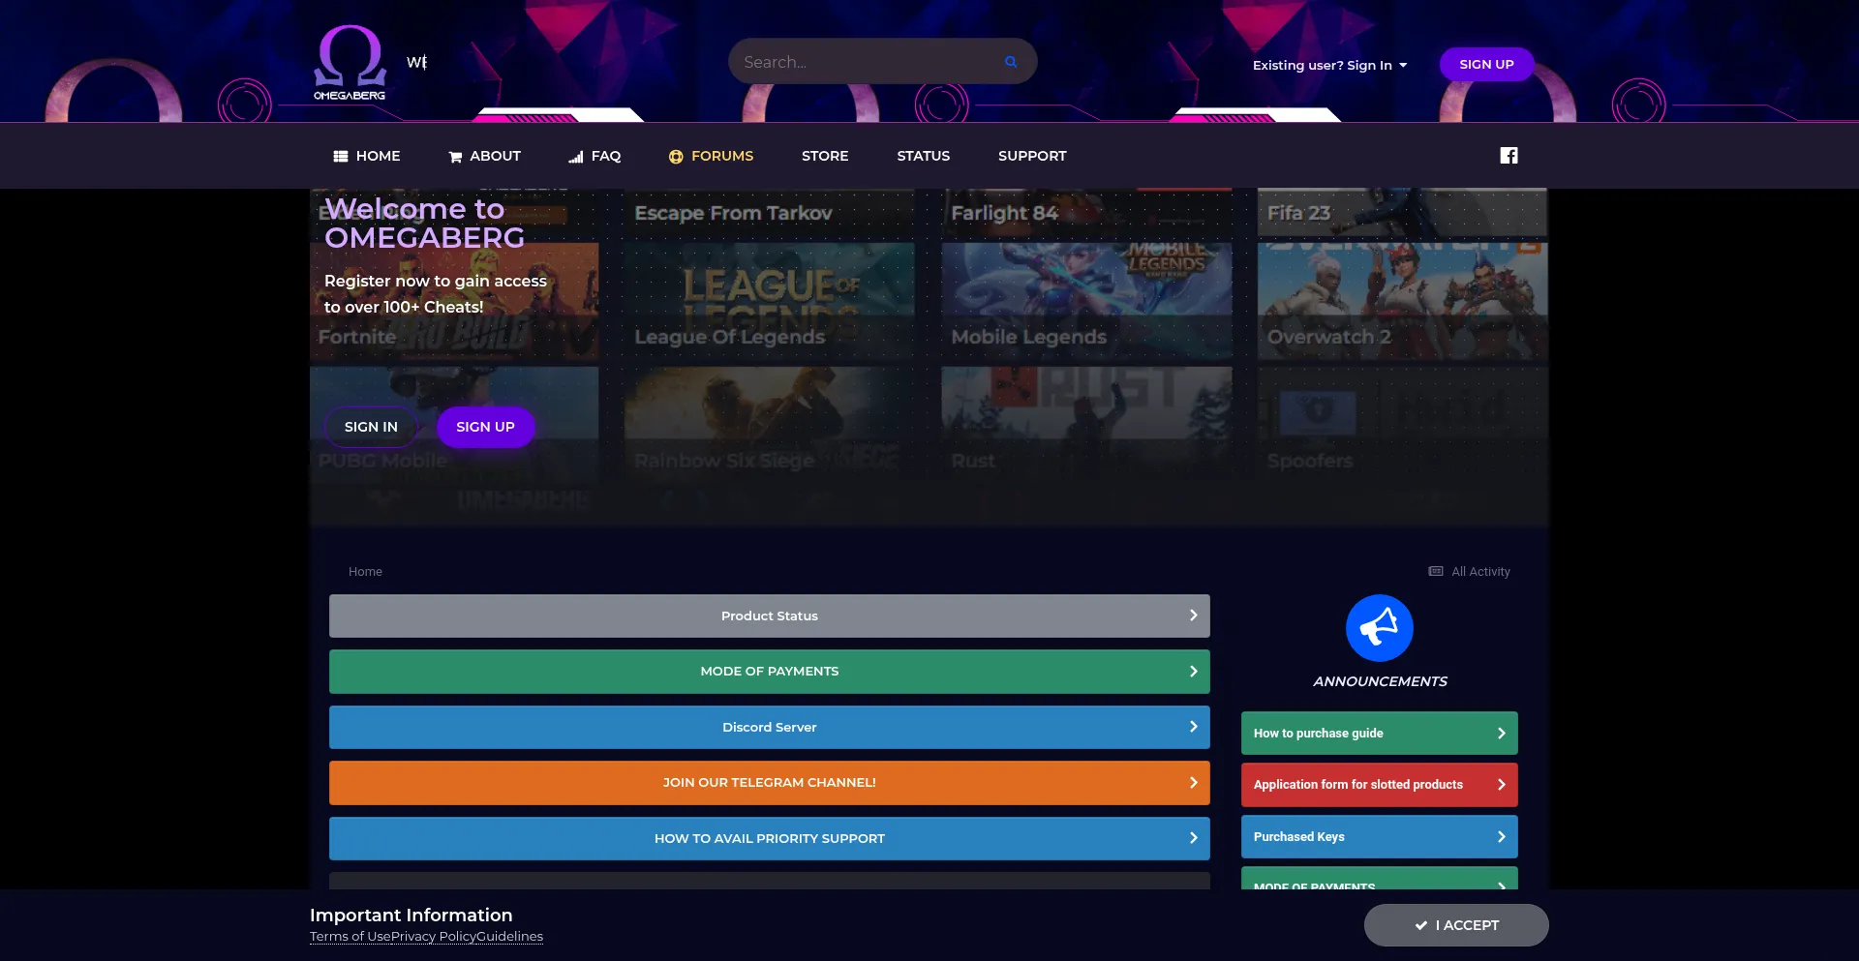Image resolution: width=1859 pixels, height=961 pixels.
Task: Click the All Activity icon
Action: pyautogui.click(x=1436, y=572)
